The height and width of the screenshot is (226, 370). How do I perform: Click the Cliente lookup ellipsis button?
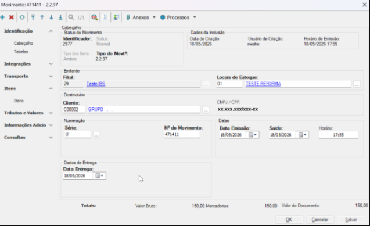click(x=206, y=110)
